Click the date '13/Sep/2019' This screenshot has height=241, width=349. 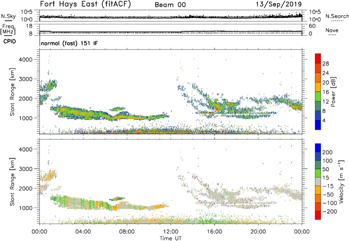point(279,4)
